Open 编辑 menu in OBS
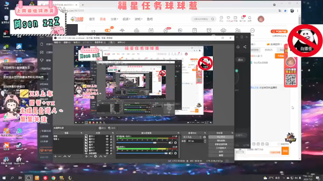Viewport: 323px width, 181px height. (67, 42)
